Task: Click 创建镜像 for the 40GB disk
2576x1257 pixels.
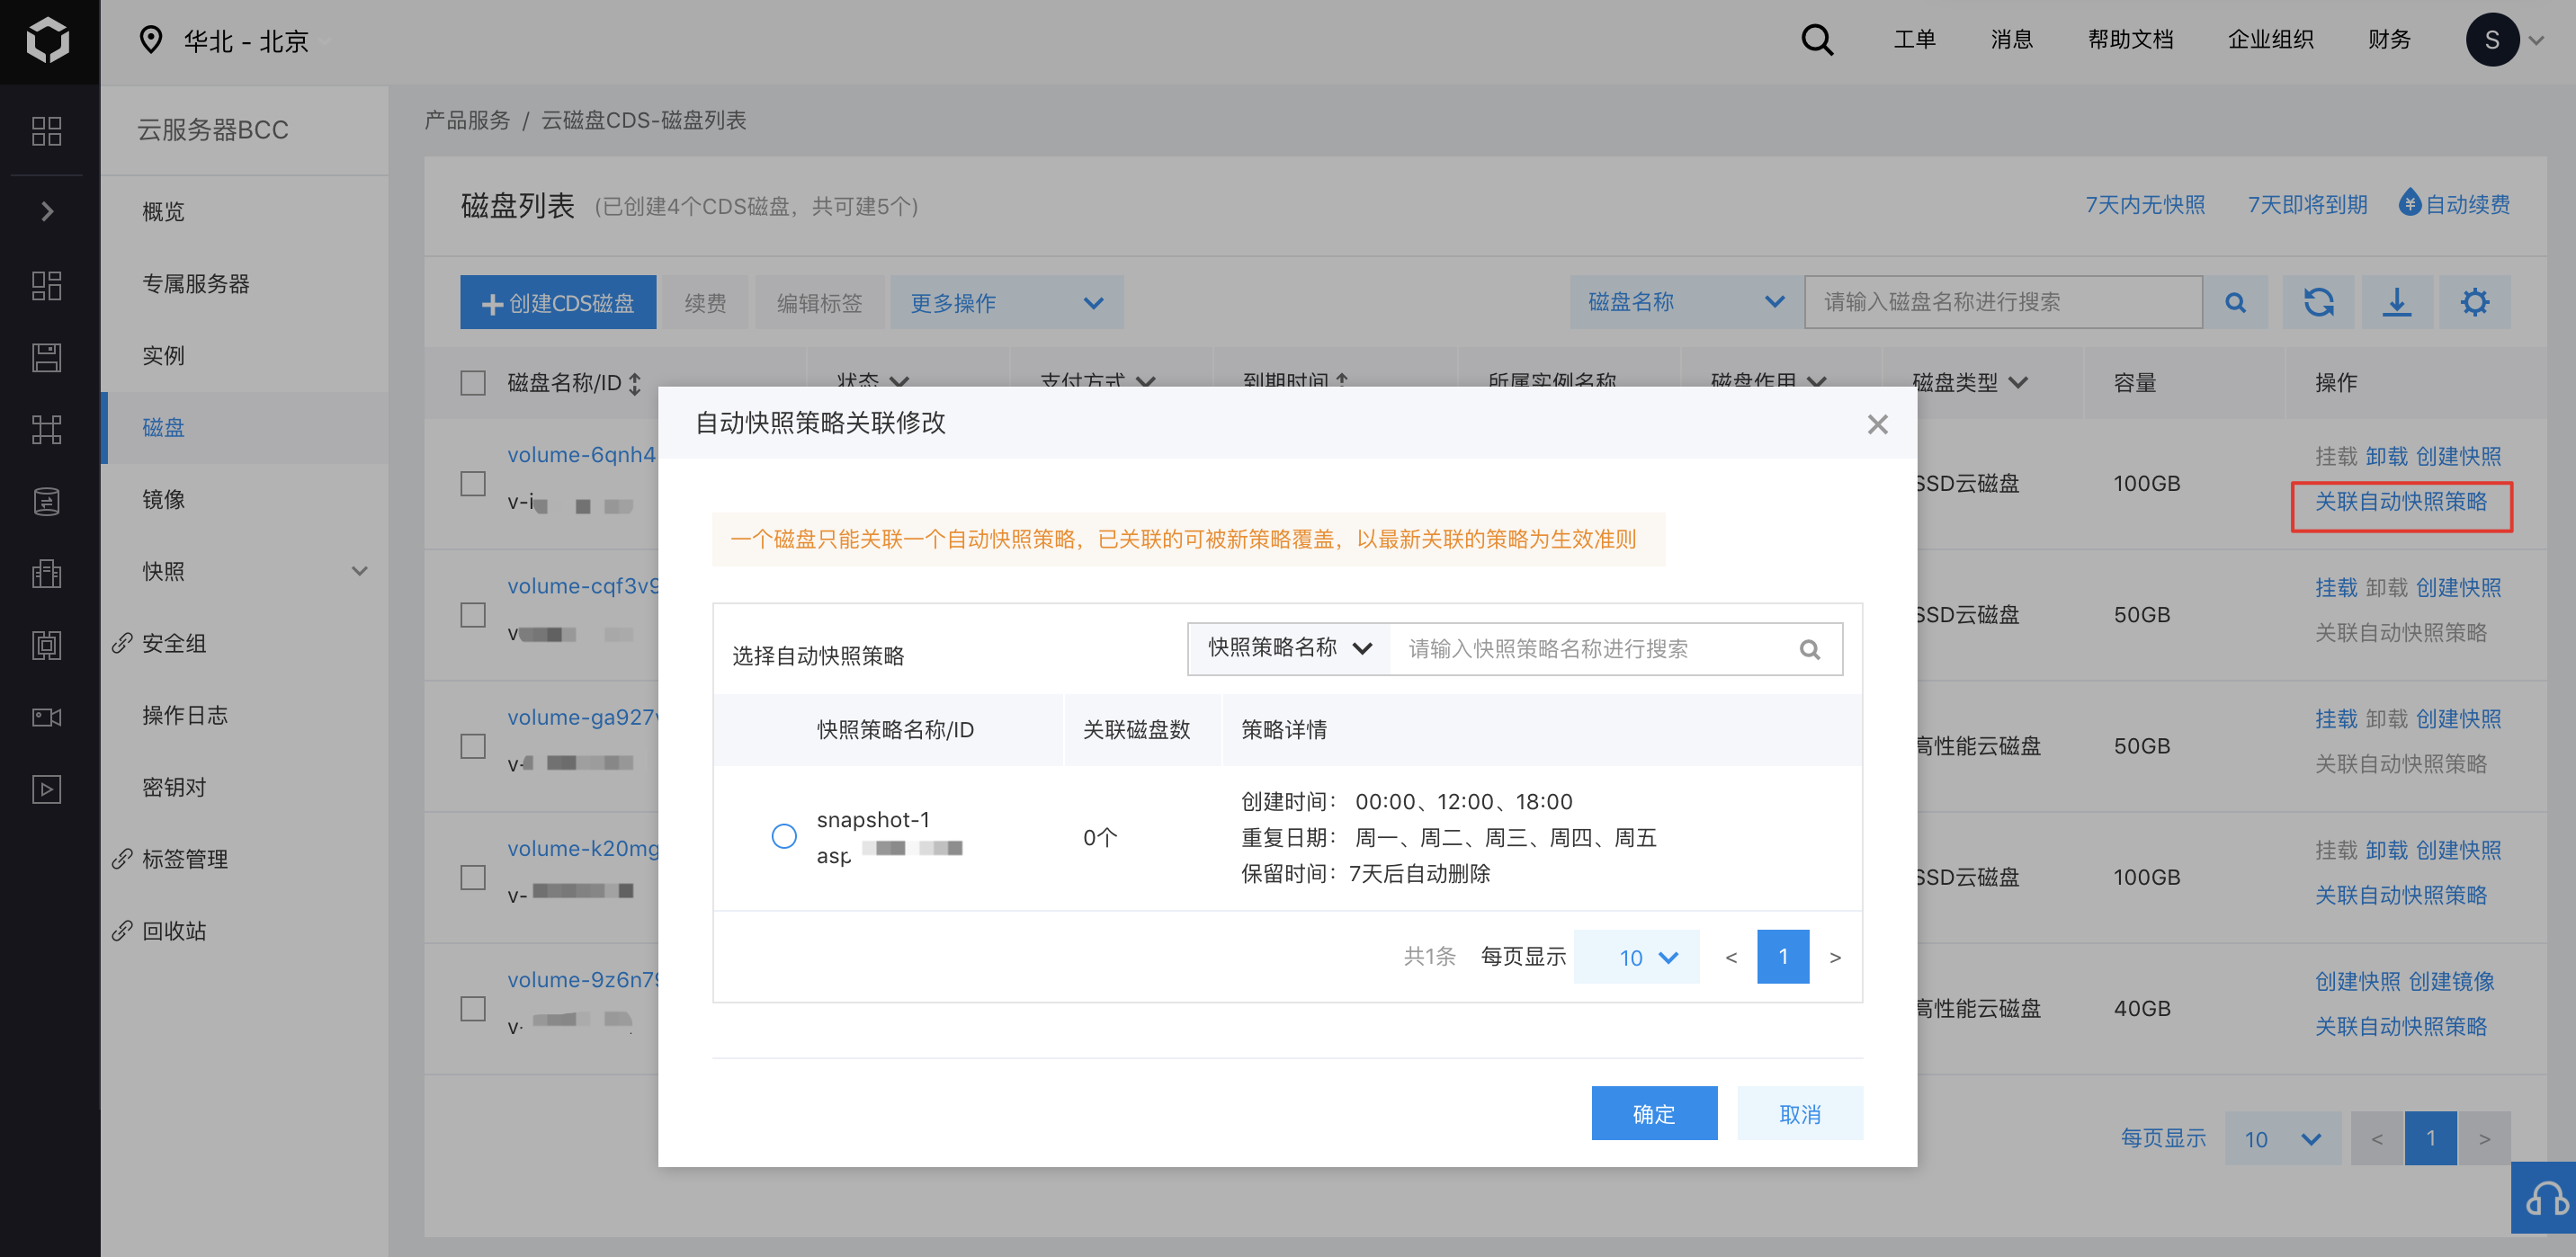Action: 2452,981
